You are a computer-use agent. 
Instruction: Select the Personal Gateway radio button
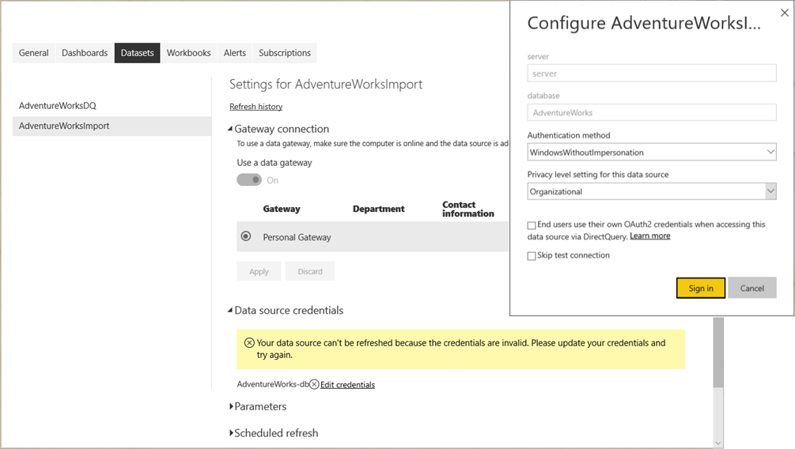(x=246, y=236)
